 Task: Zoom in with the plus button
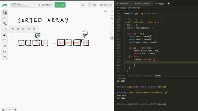click(x=112, y=12)
